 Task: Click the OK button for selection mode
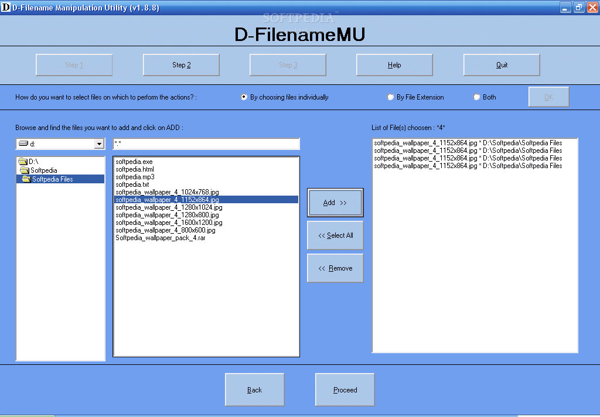[548, 97]
